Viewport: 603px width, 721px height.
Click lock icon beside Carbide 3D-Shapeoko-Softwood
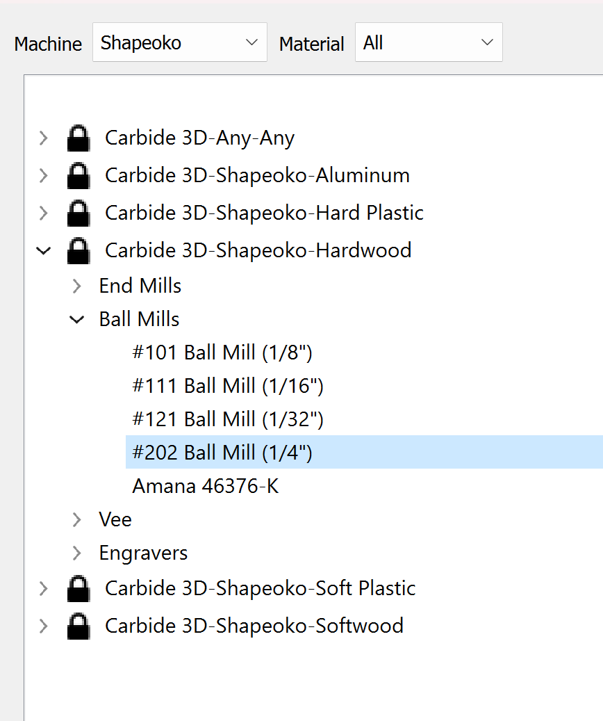click(x=78, y=626)
